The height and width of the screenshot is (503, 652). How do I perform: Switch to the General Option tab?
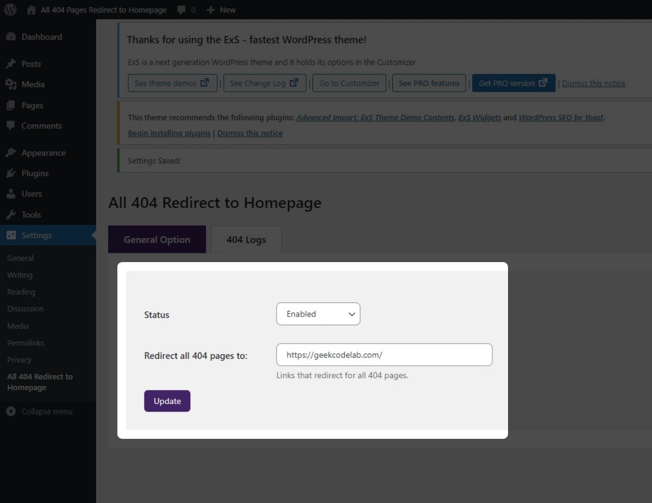coord(157,239)
